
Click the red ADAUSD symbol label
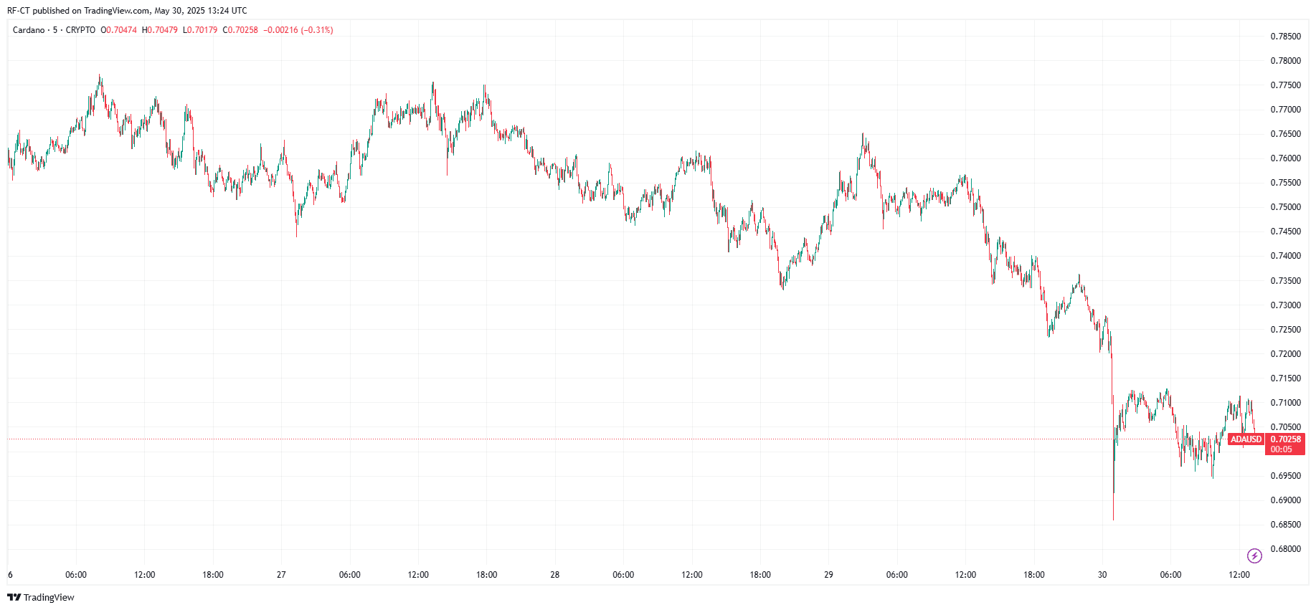coord(1246,439)
